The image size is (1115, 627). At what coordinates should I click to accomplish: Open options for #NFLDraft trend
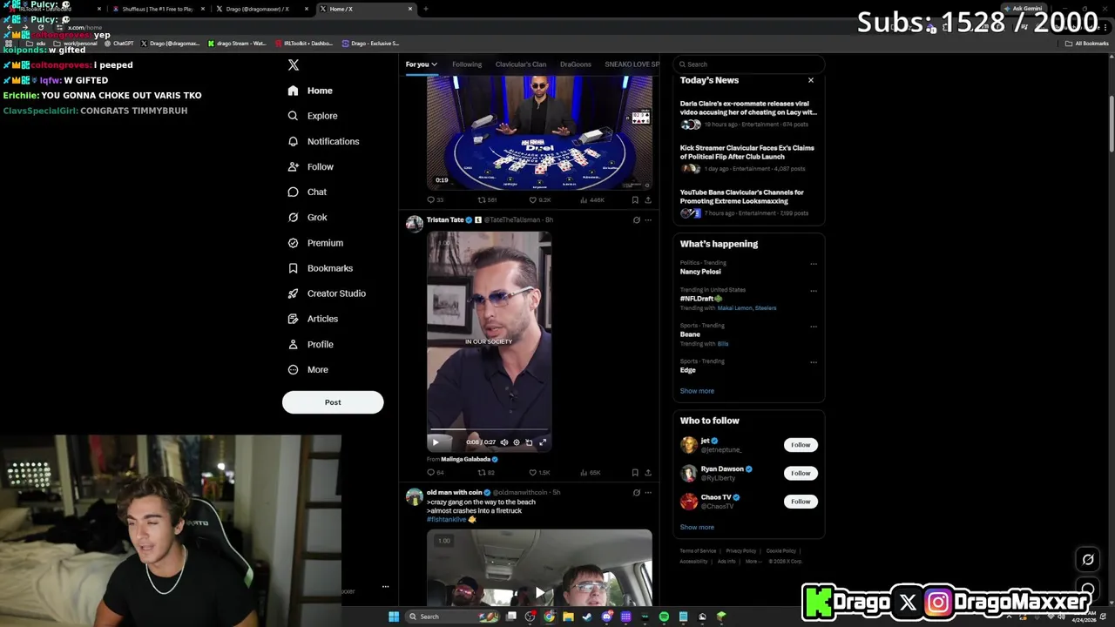(814, 291)
